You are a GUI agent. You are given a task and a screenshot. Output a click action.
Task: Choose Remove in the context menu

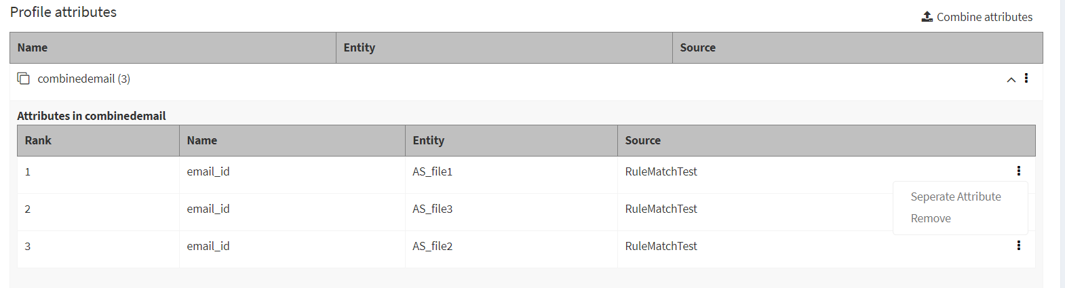click(x=930, y=218)
